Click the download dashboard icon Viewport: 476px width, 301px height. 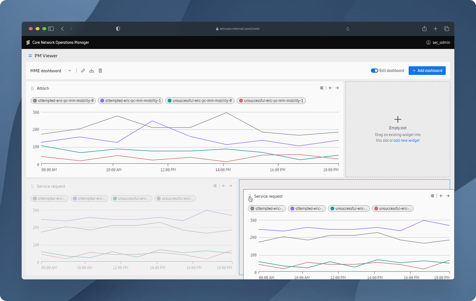coord(92,71)
